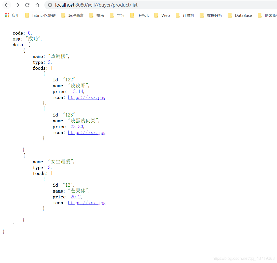Click the code value 0
Image resolution: width=277 pixels, height=263 pixels.
click(29, 33)
